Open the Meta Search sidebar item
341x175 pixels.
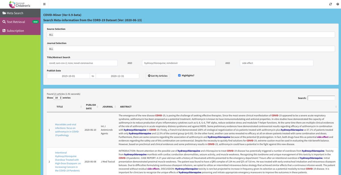tap(20, 13)
